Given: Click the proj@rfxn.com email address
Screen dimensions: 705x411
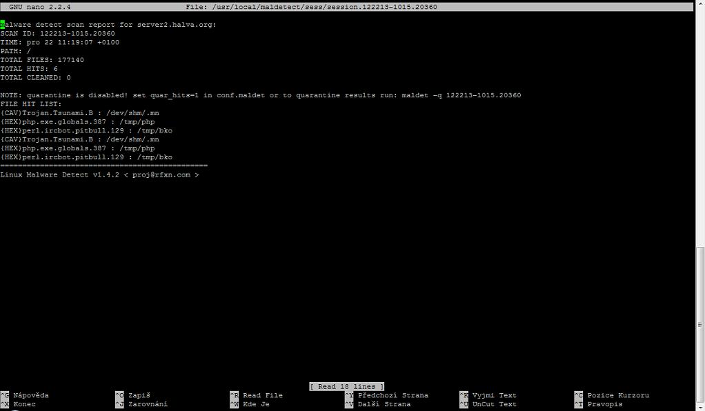Looking at the screenshot, I should point(161,175).
